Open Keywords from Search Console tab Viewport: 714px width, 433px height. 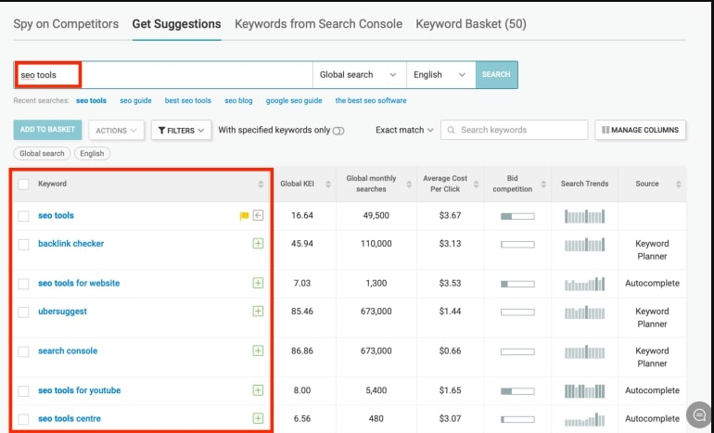pos(318,24)
